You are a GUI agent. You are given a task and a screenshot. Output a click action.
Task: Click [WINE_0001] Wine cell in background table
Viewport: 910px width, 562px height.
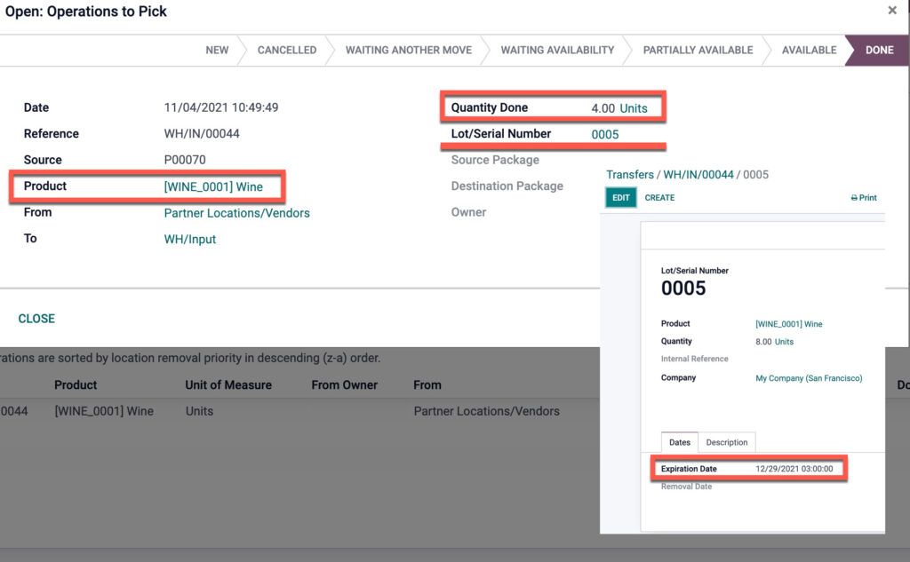(104, 411)
